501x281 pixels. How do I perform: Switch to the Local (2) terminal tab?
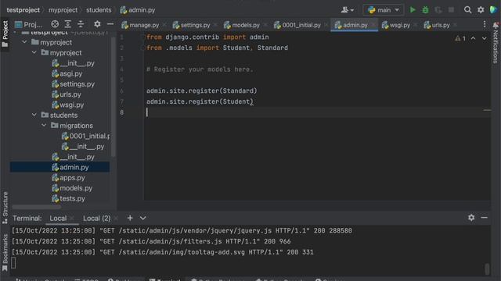97,219
